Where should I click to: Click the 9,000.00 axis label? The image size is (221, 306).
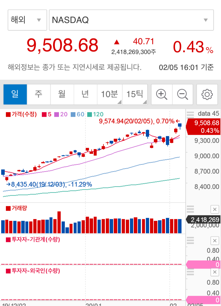click(207, 156)
